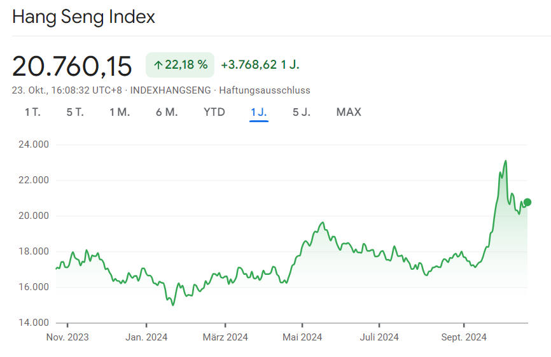Click the 18.000 y-axis label
Screen dimensions: 551x357
(34, 251)
